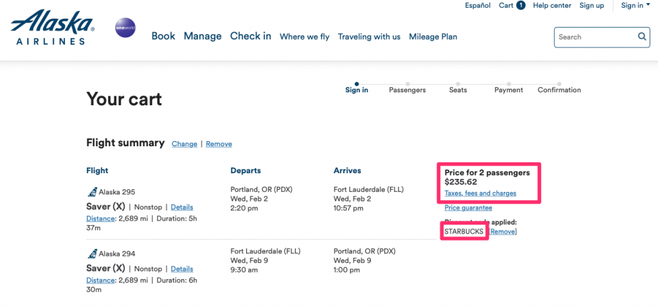
Task: Click the Alaska 295 tail icon
Action: click(x=92, y=192)
